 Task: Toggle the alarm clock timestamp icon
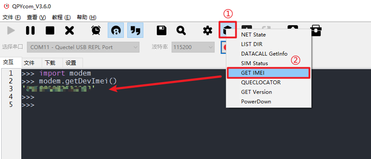click(x=96, y=30)
